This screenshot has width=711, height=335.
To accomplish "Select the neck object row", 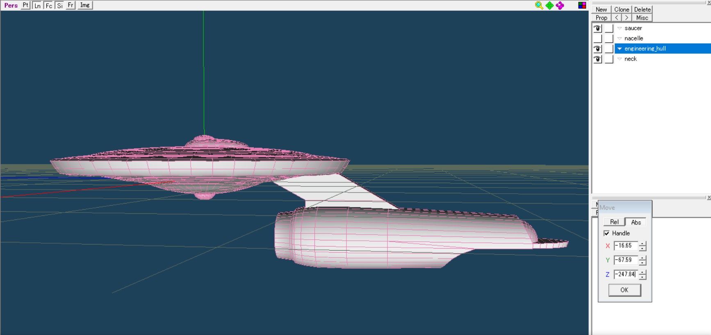I will click(663, 59).
